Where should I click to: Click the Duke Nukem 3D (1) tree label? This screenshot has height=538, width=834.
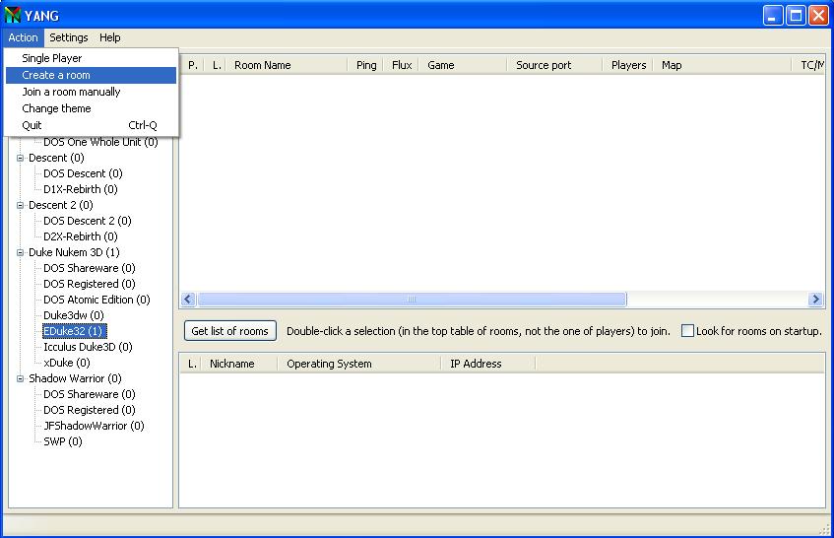tap(74, 253)
